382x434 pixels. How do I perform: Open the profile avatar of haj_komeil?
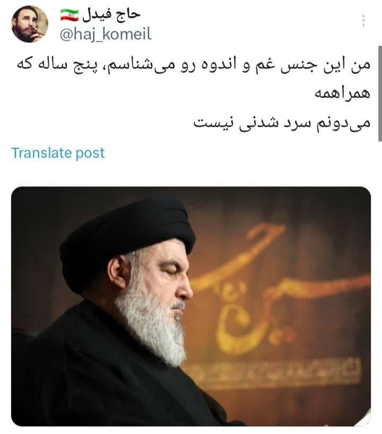pos(30,24)
